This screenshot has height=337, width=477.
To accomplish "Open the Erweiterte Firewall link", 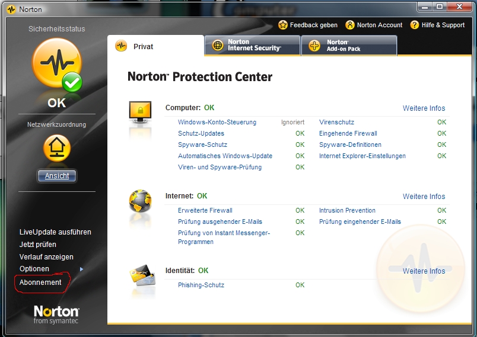I will click(x=205, y=210).
